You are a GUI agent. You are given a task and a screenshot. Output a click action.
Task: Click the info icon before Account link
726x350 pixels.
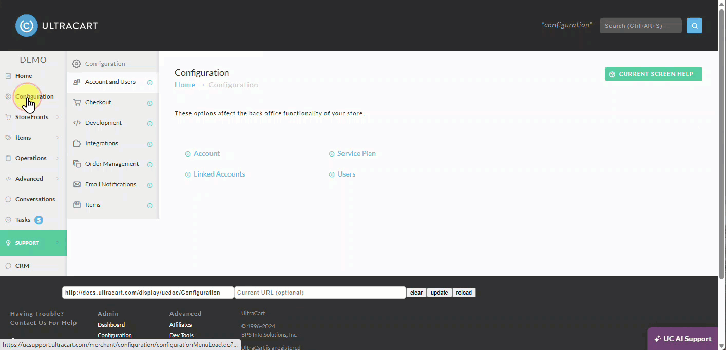188,154
